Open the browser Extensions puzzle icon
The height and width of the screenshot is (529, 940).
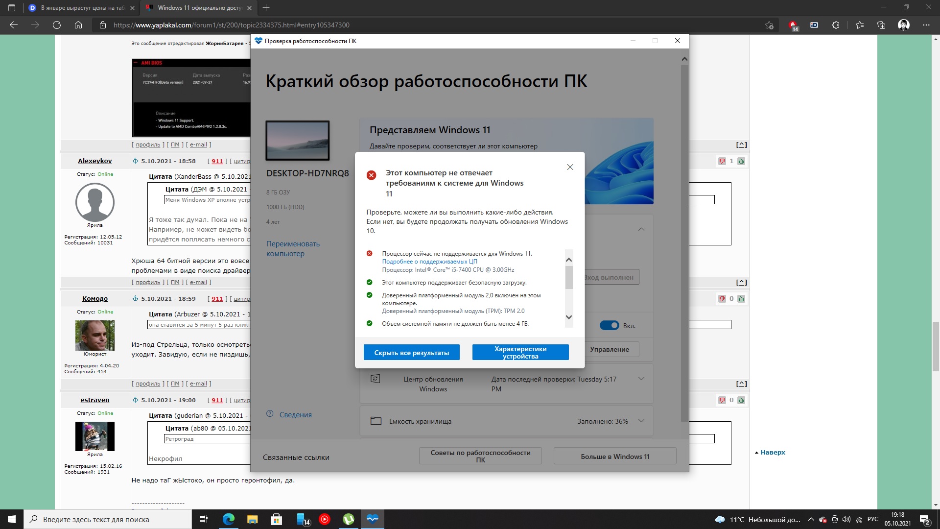[x=836, y=25]
